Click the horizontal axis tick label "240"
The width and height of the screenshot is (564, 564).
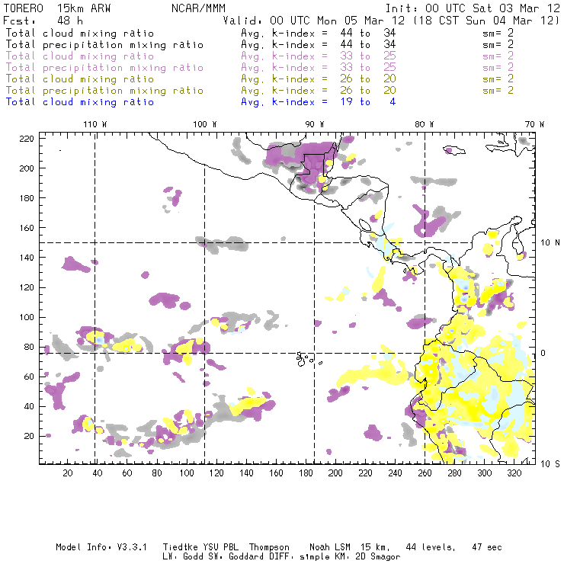pos(395,473)
